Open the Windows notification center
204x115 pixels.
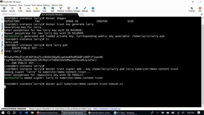(x=199, y=113)
